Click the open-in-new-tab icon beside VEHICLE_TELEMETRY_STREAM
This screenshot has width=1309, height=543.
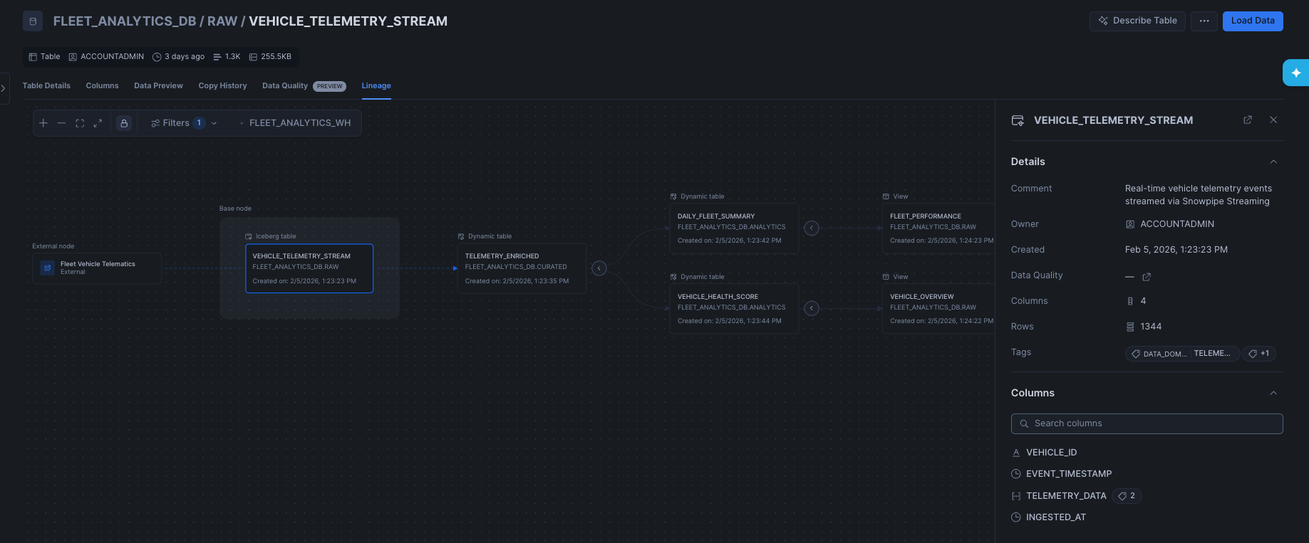tap(1248, 120)
